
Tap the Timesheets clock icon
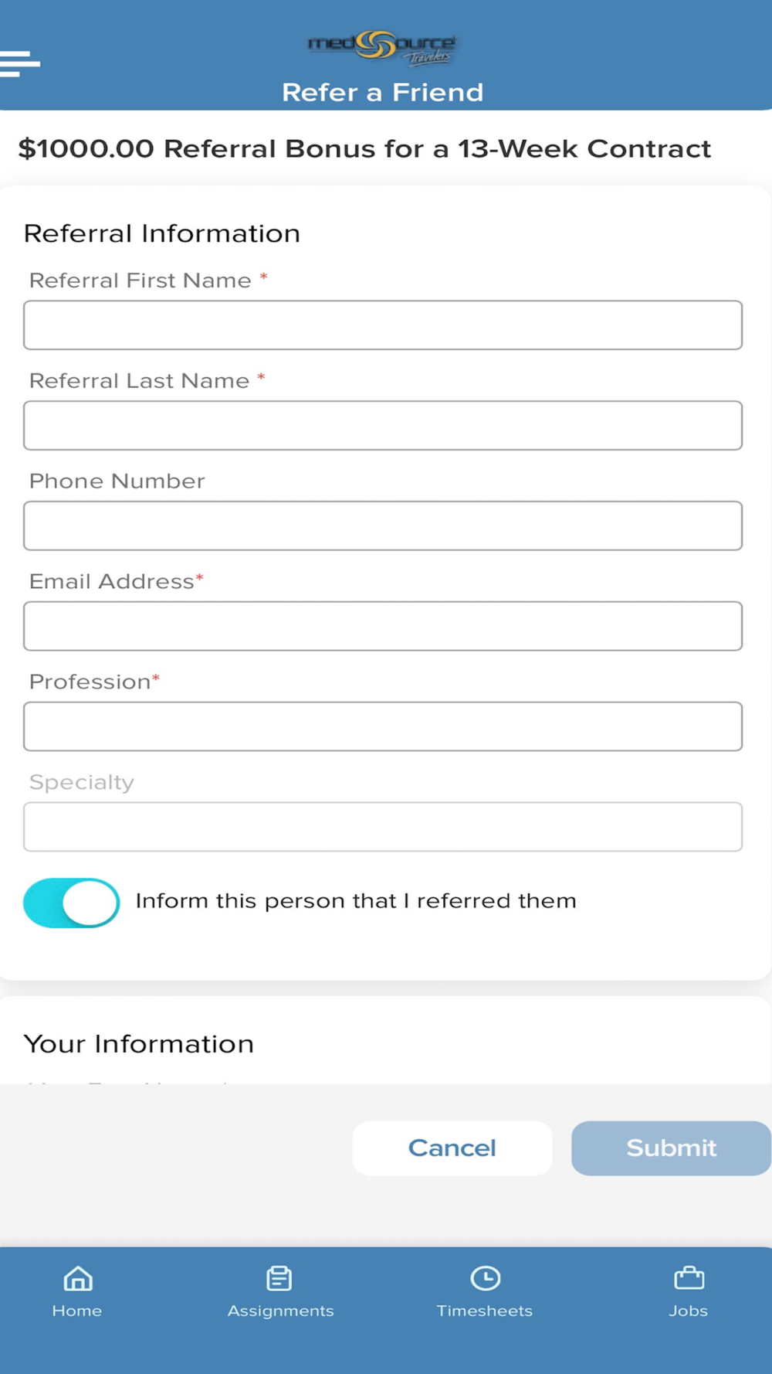click(x=485, y=1278)
